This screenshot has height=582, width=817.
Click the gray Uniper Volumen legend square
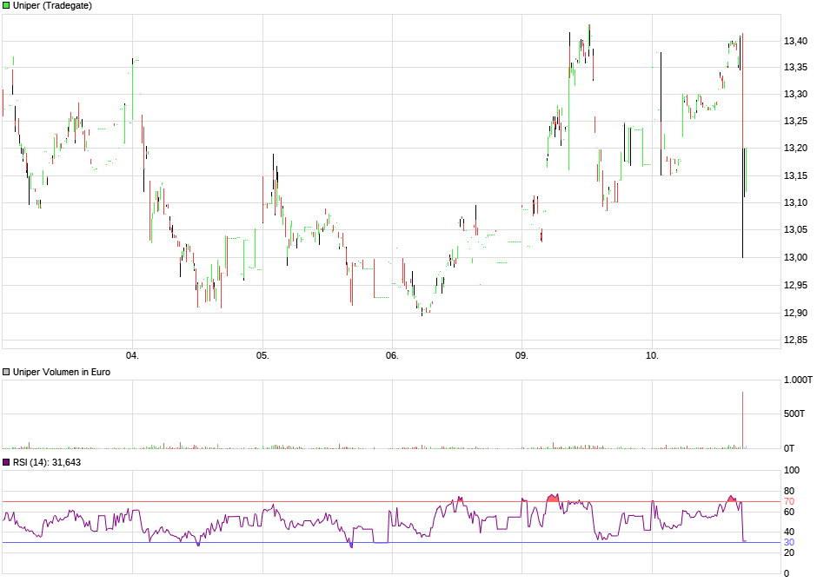tap(6, 372)
